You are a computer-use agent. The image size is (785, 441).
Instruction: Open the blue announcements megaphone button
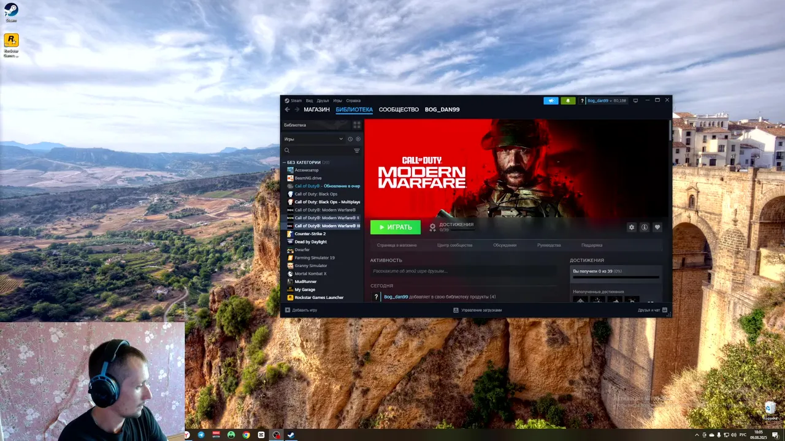pyautogui.click(x=551, y=100)
